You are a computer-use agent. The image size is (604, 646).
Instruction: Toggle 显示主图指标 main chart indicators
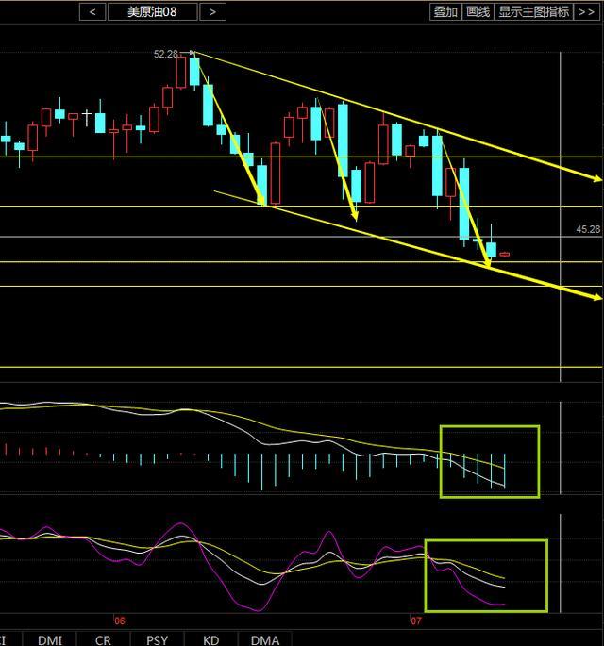pyautogui.click(x=534, y=11)
